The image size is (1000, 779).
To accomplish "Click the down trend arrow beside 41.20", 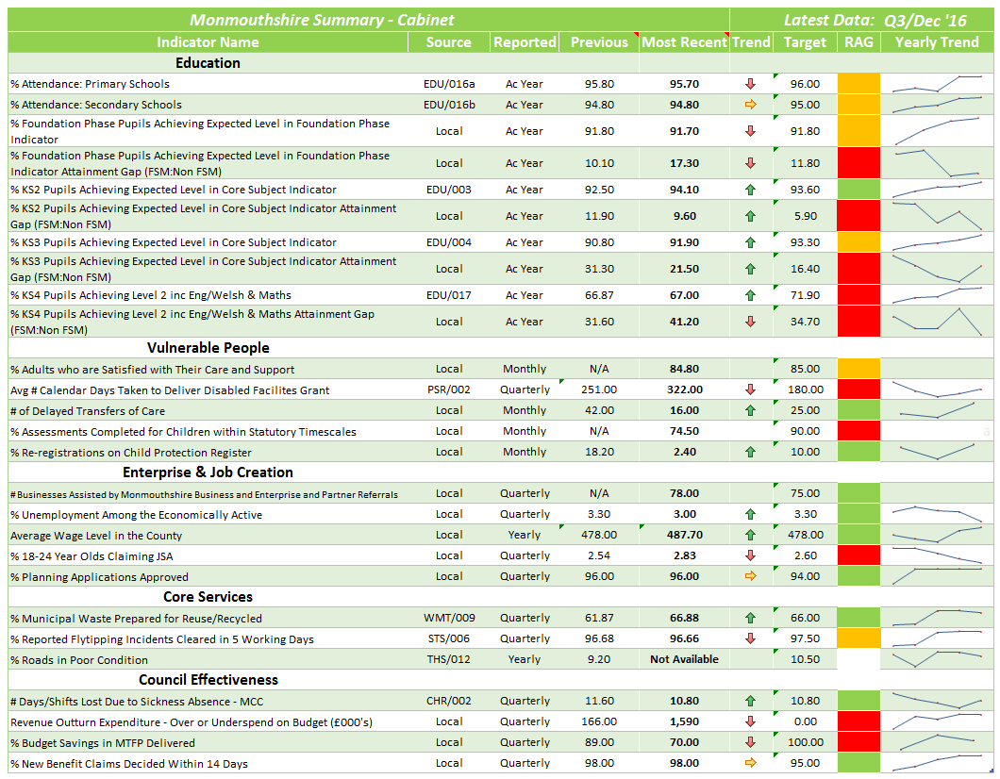I will (x=751, y=322).
